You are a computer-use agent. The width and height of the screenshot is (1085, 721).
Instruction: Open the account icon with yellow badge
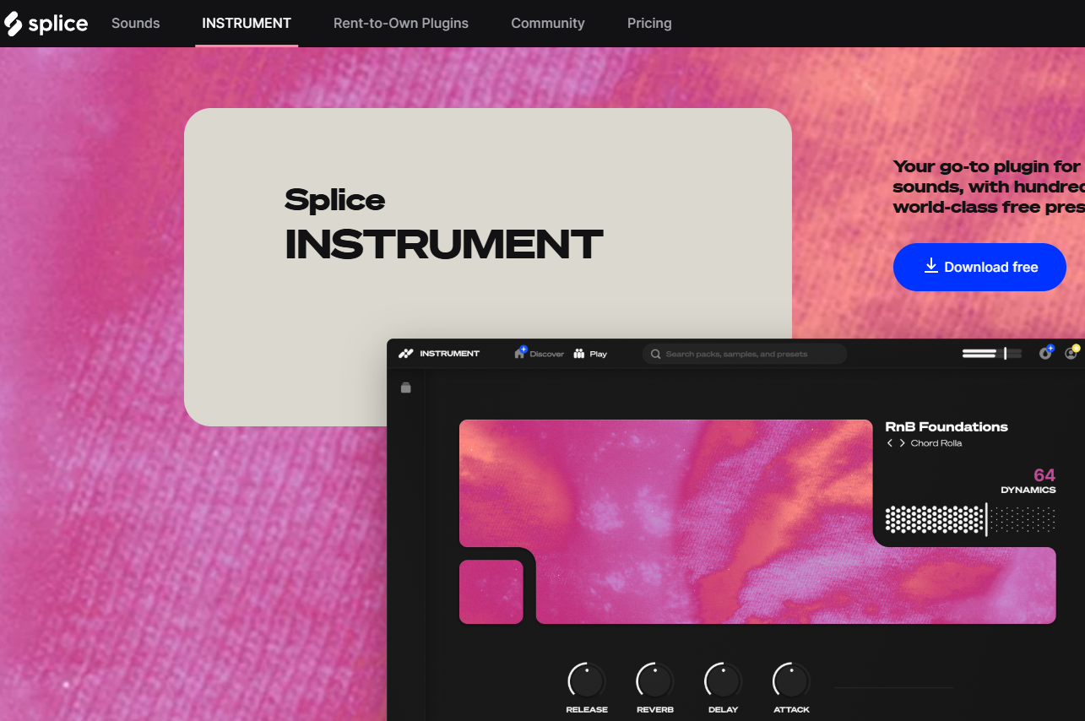[x=1071, y=354]
